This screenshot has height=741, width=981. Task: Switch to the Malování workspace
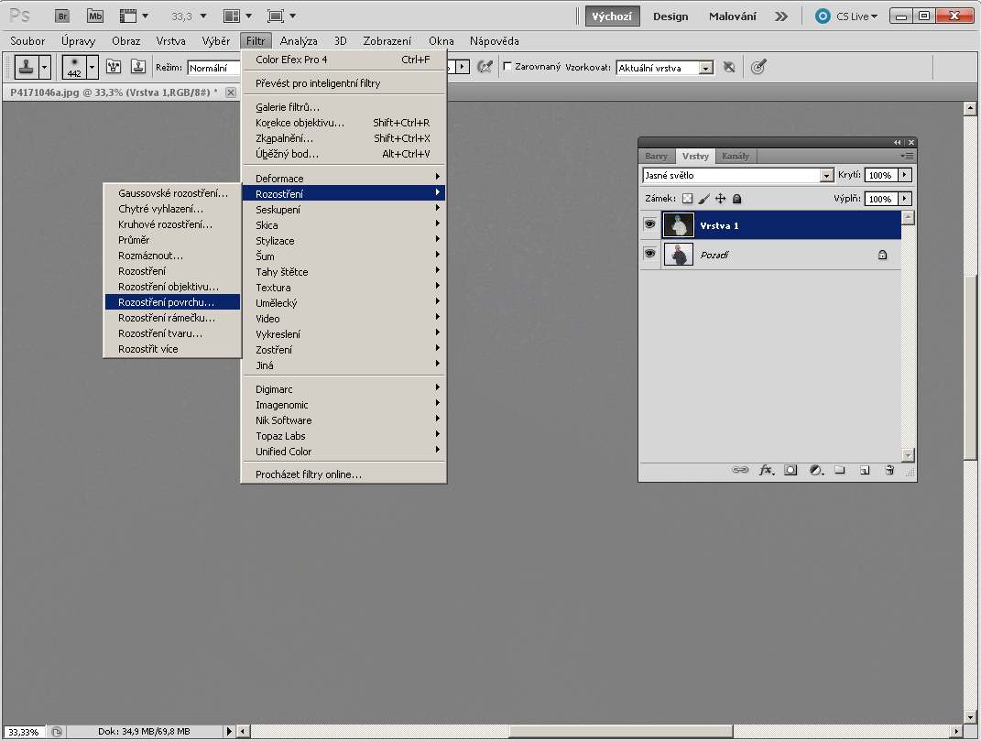tap(732, 16)
